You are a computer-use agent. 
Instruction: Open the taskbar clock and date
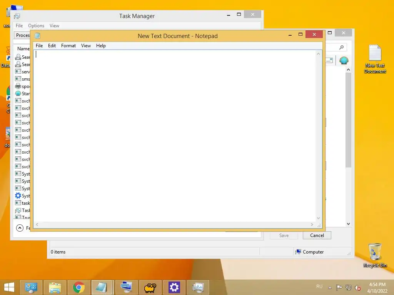coord(377,288)
